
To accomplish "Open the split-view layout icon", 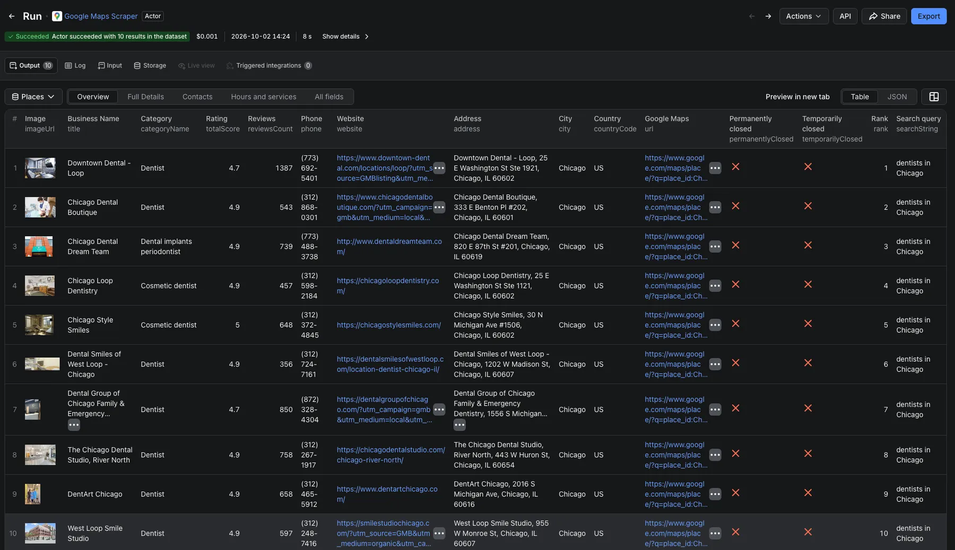I will [x=934, y=96].
